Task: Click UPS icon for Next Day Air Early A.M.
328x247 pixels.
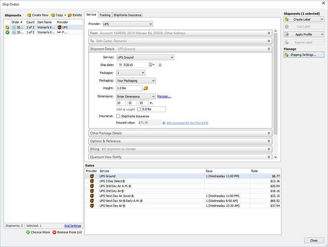Action: coord(92,201)
